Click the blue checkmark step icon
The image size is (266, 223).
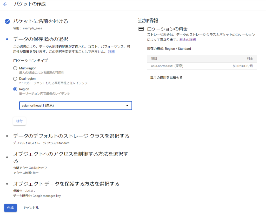pos(7,21)
